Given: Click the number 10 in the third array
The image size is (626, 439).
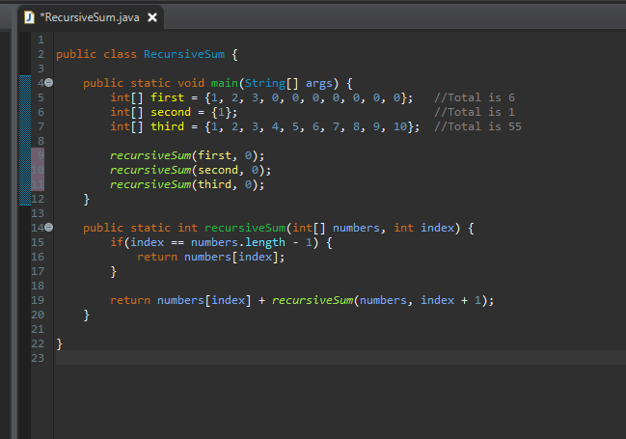Looking at the screenshot, I should [x=400, y=126].
